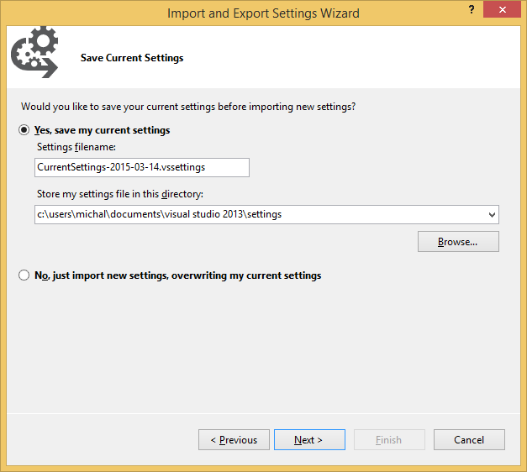The height and width of the screenshot is (472, 527).
Task: Proceed with the Next > button
Action: click(309, 440)
